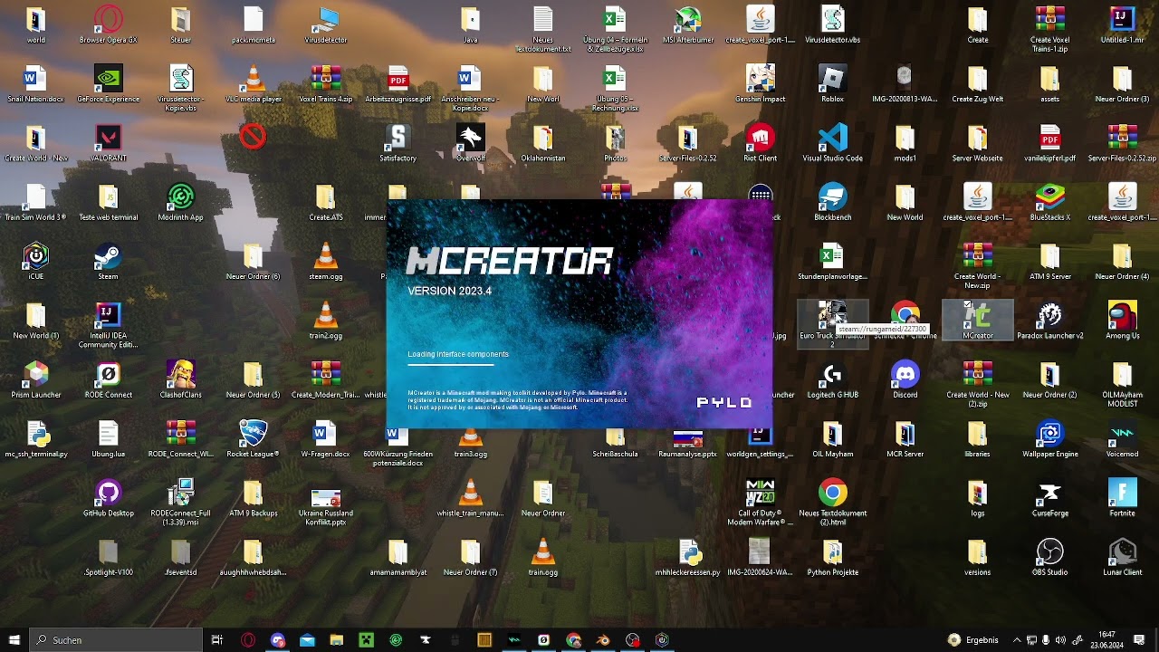Select the Roblox desktop icon
Viewport: 1159px width, 652px height.
(832, 84)
